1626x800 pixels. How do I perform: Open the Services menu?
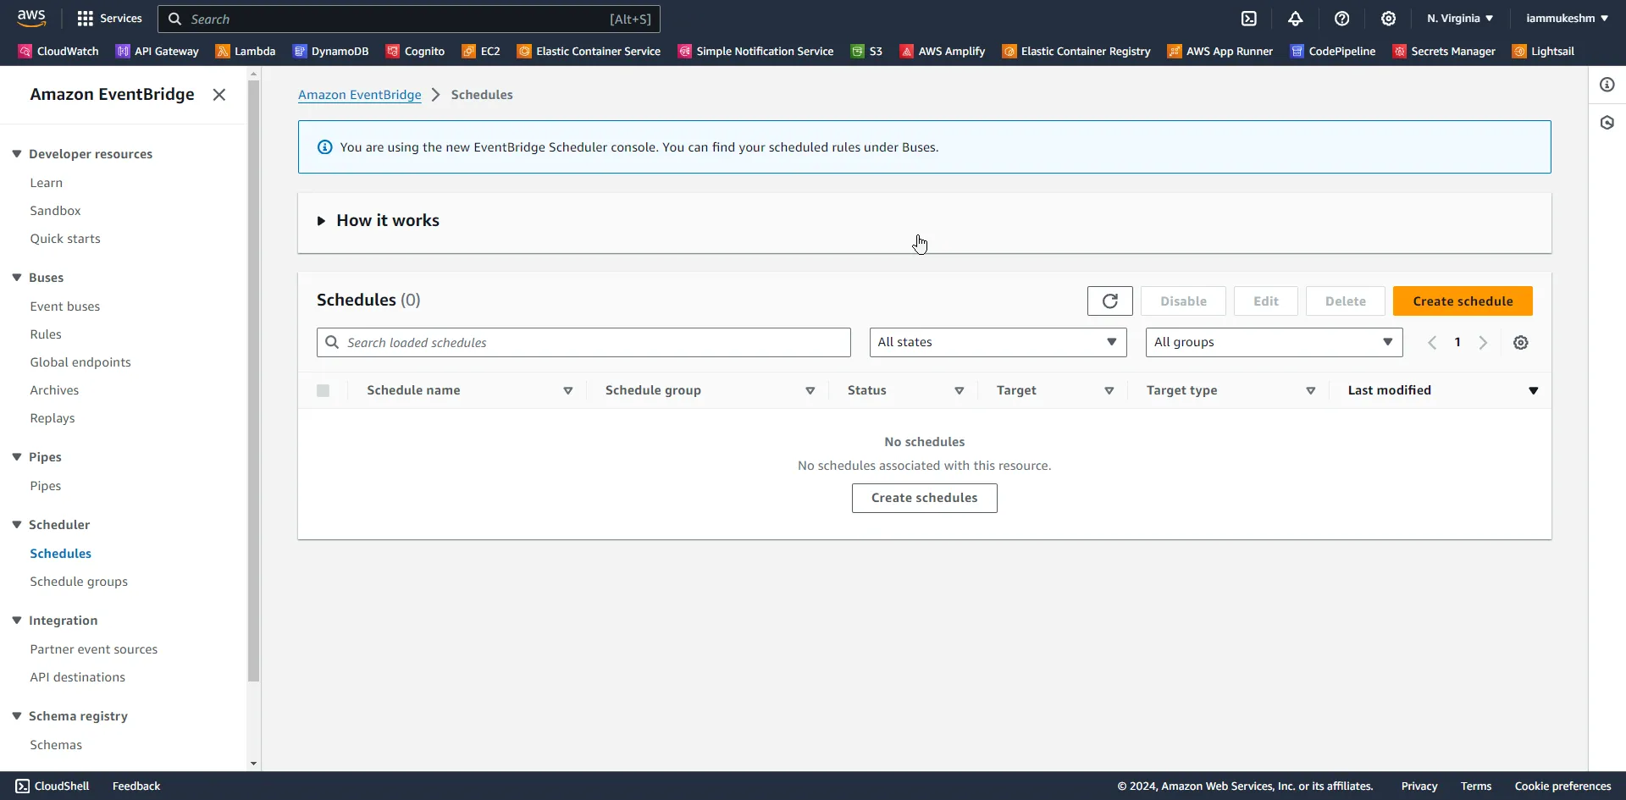click(108, 18)
